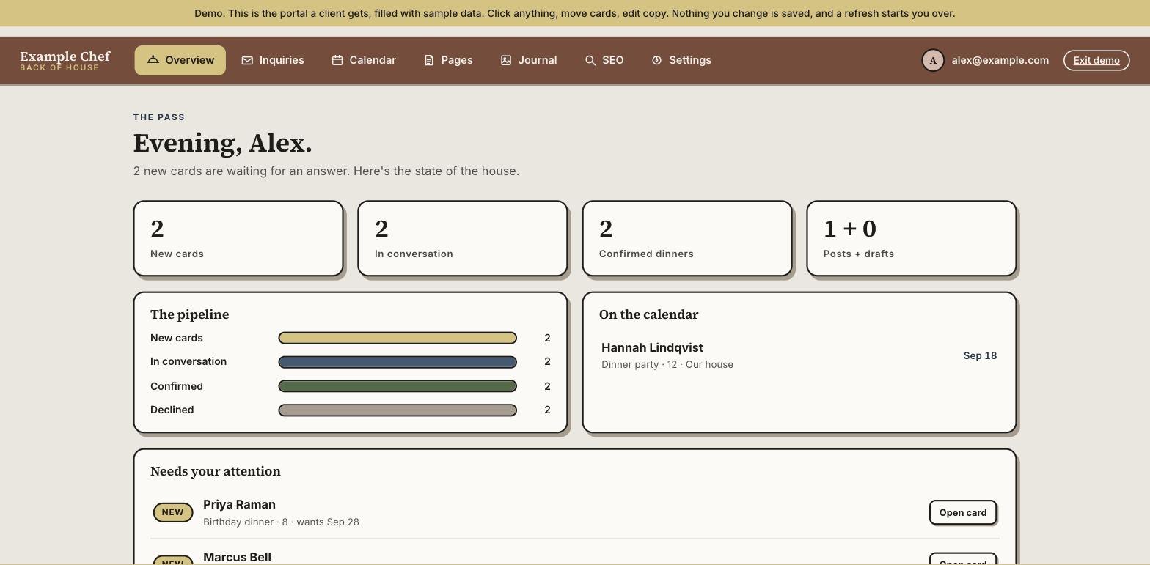
Task: Click the SEO magnifier icon
Action: click(590, 60)
